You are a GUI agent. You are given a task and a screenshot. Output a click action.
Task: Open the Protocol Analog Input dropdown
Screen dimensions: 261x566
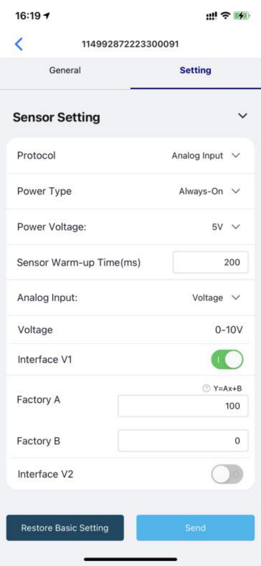click(x=206, y=156)
